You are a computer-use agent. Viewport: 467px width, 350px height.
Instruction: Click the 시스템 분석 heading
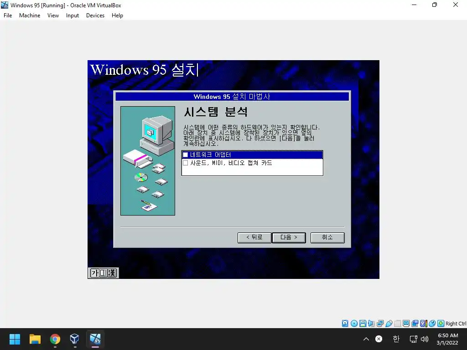[216, 112]
